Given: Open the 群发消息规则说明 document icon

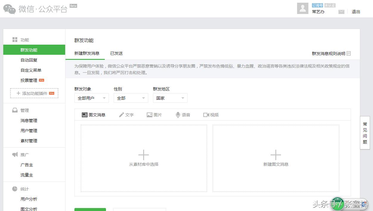Looking at the screenshot, I should (x=348, y=53).
